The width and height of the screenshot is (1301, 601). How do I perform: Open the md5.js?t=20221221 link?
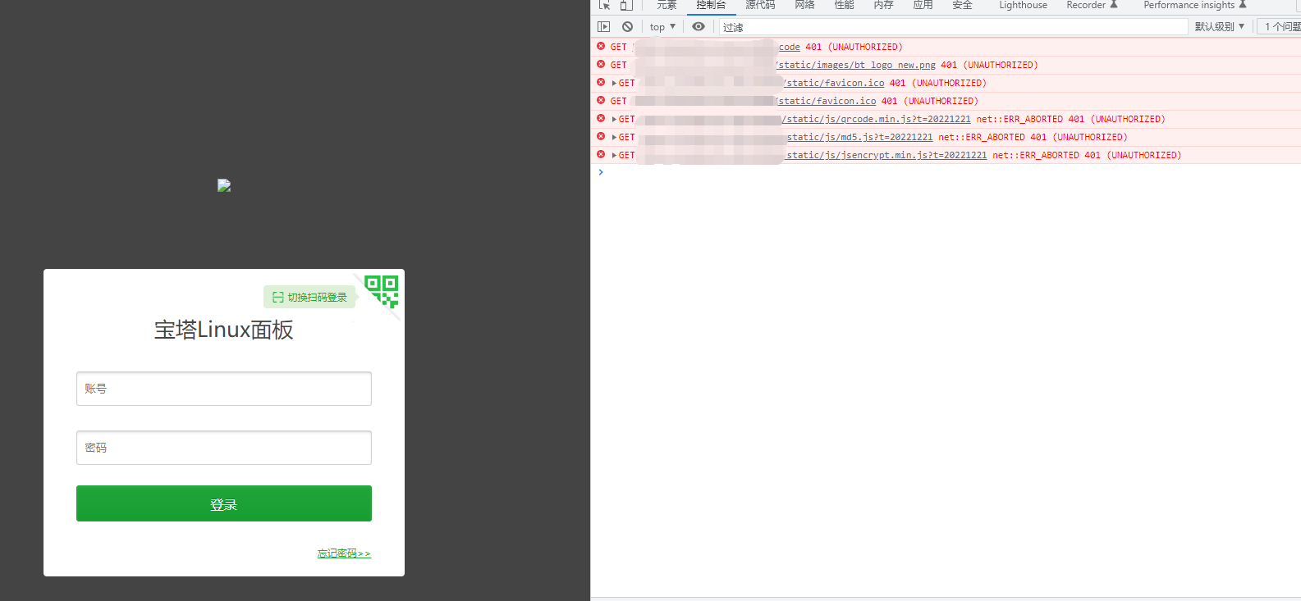(860, 137)
